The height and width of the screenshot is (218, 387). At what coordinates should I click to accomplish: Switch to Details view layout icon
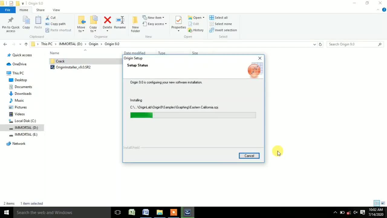click(x=377, y=203)
